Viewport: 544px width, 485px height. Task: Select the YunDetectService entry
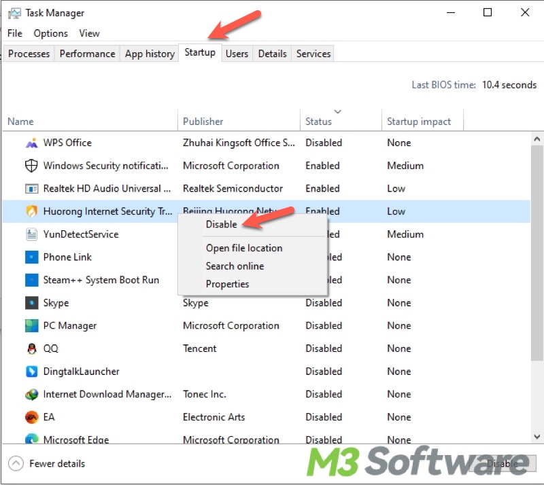pyautogui.click(x=81, y=234)
